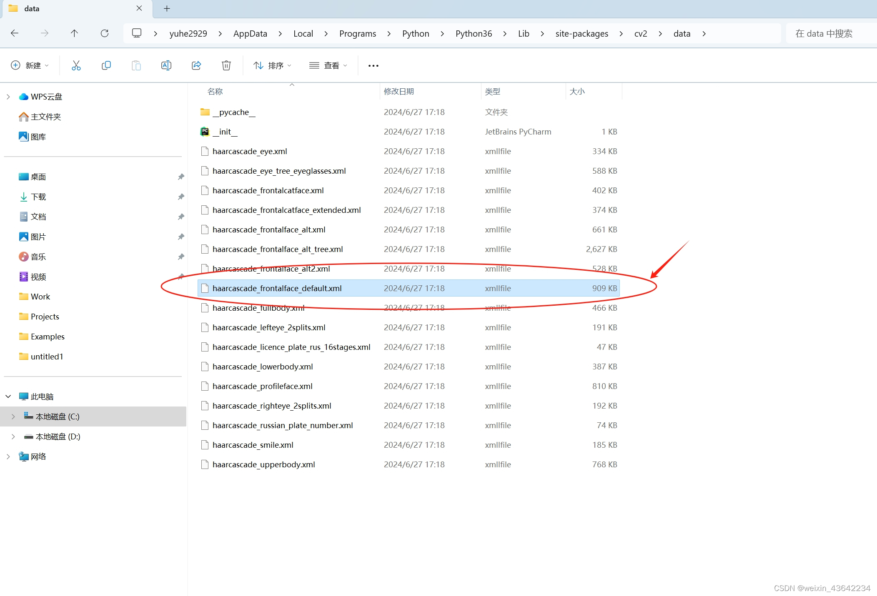The width and height of the screenshot is (877, 596).
Task: Paste from clipboard using toolbar icon
Action: point(136,65)
